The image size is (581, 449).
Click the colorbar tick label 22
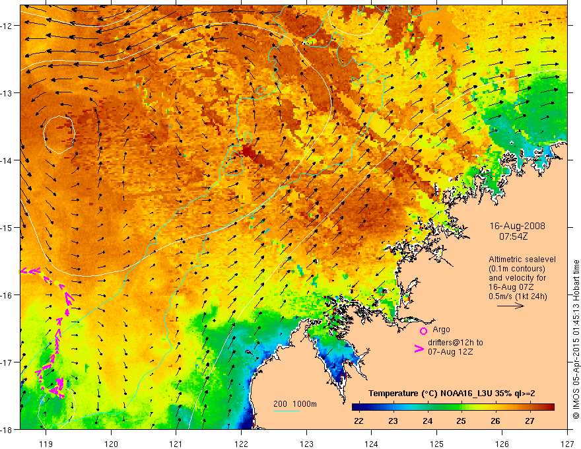point(359,421)
